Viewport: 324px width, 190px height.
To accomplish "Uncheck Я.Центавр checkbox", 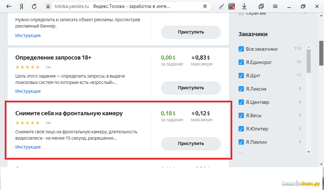I will [x=241, y=102].
